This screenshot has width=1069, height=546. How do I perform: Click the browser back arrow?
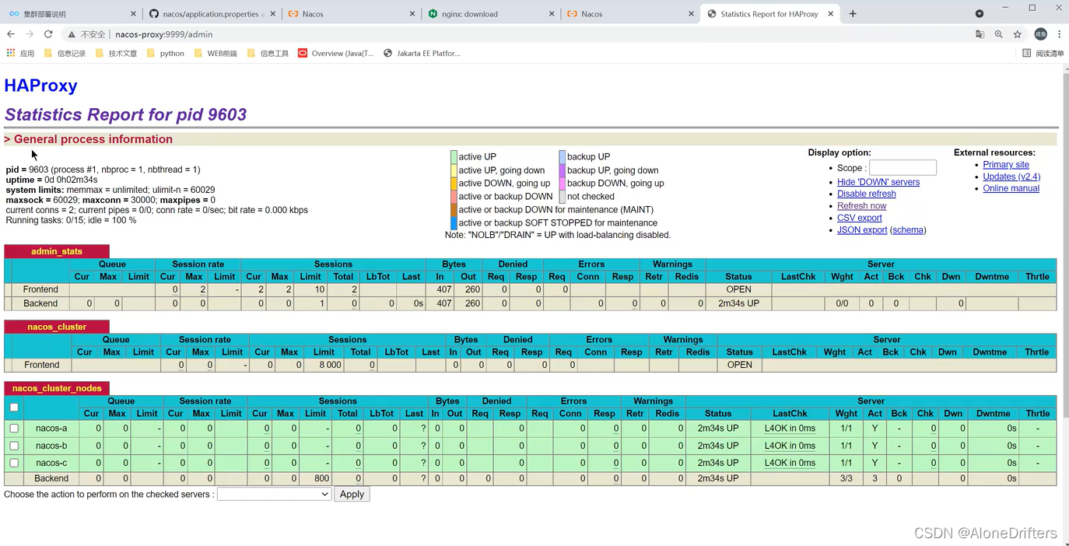tap(11, 34)
